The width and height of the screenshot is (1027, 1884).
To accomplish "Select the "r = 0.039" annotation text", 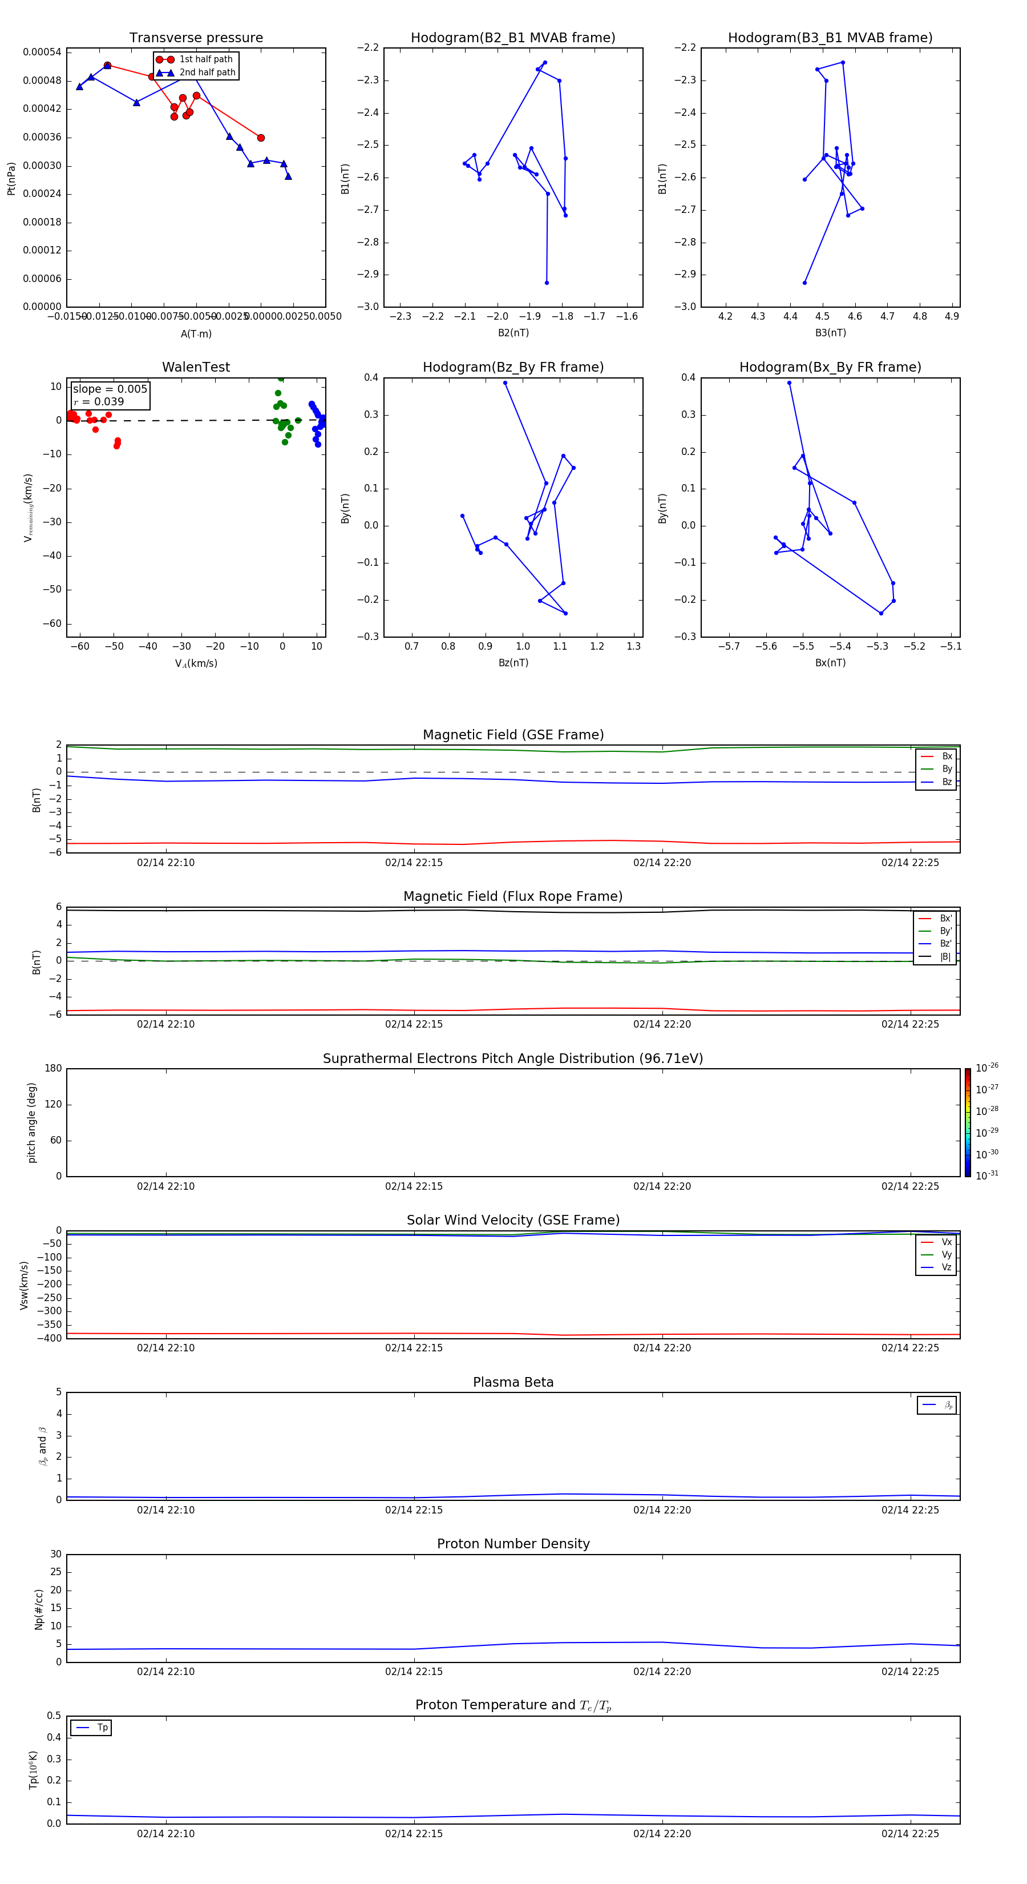I will [x=99, y=401].
